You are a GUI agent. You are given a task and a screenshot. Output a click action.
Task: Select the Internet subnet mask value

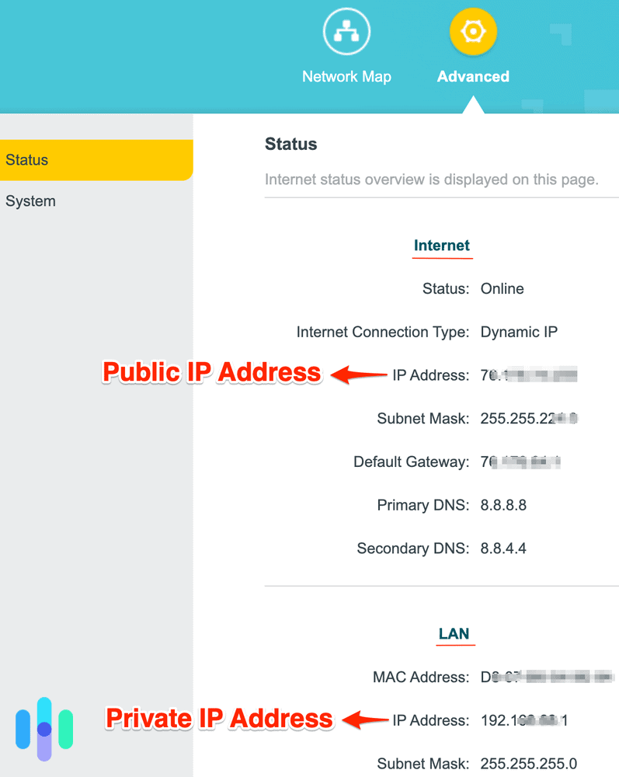click(x=529, y=418)
